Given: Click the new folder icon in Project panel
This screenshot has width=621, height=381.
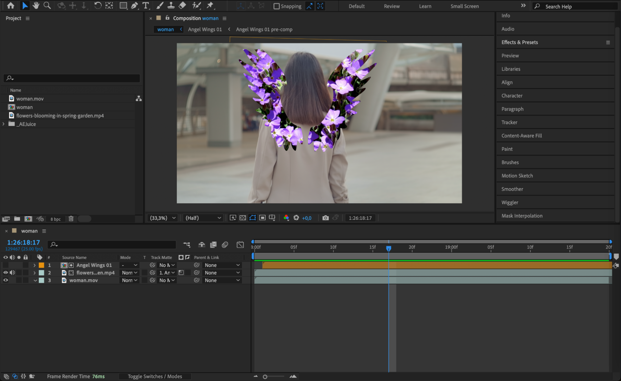Looking at the screenshot, I should point(17,219).
